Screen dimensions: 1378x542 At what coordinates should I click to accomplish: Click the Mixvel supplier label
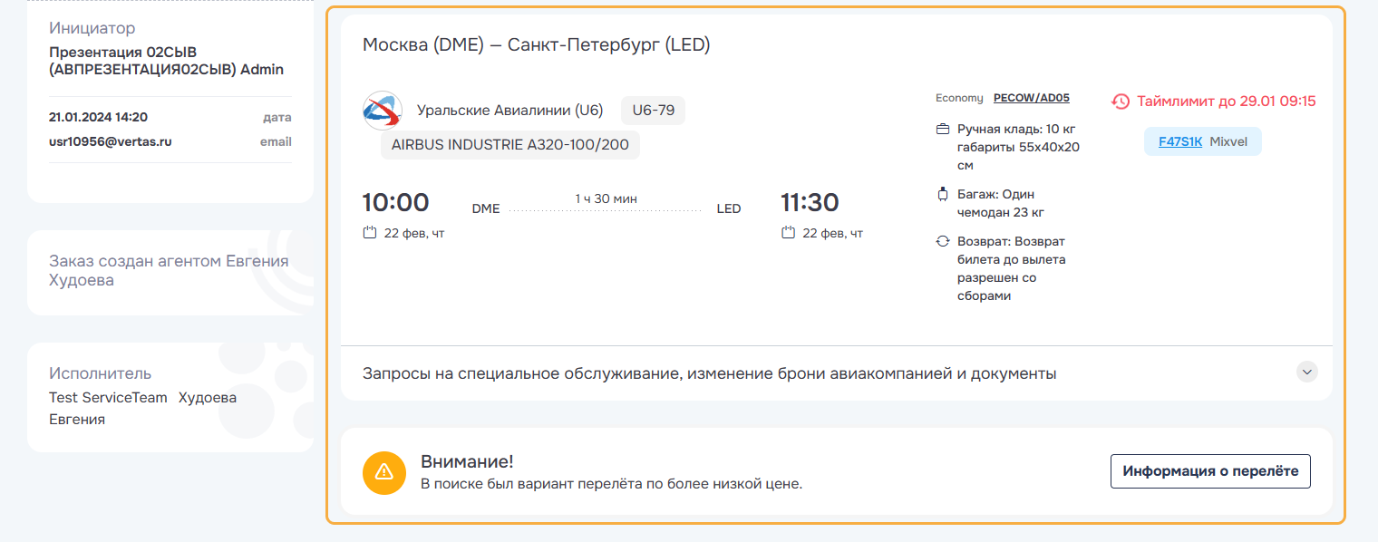tap(1229, 141)
